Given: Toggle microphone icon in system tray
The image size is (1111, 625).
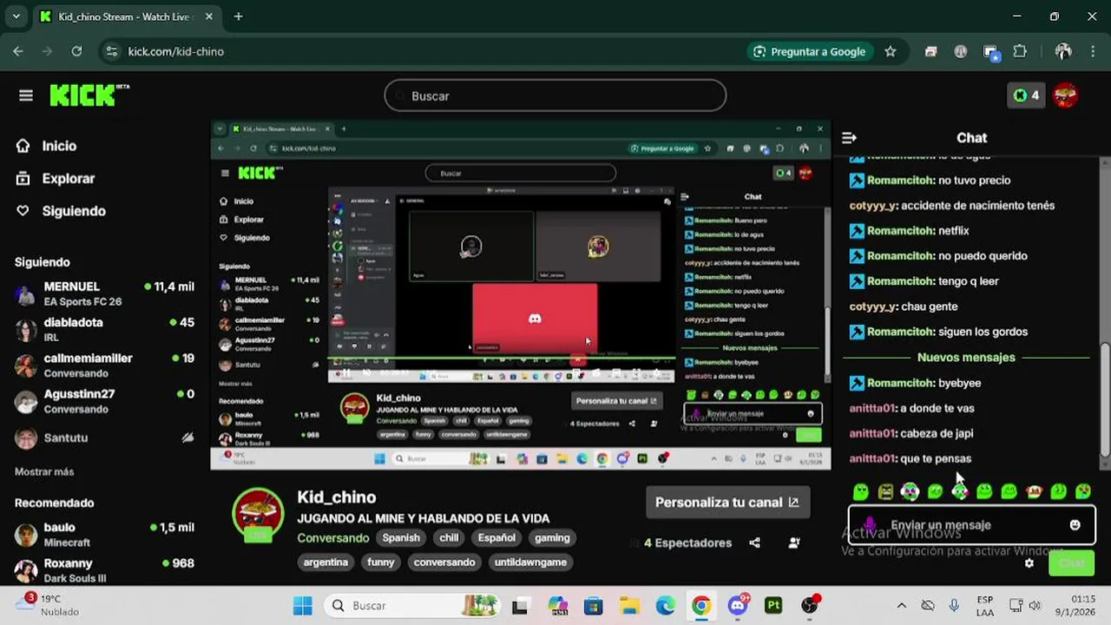Looking at the screenshot, I should [954, 605].
